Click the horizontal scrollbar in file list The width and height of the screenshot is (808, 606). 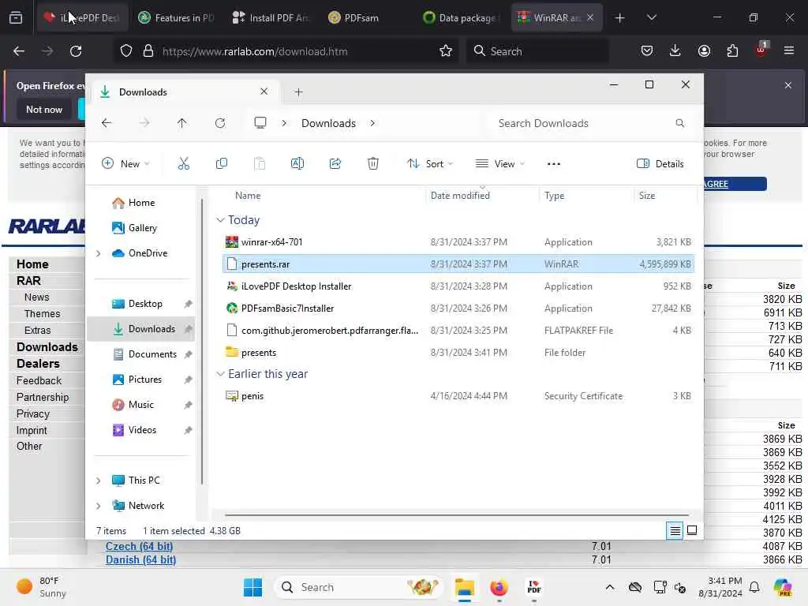(x=457, y=514)
